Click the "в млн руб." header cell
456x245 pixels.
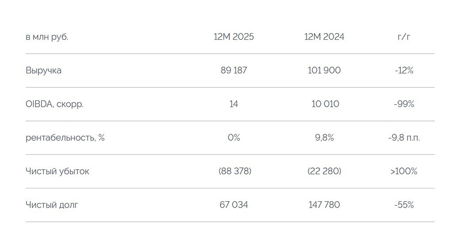pyautogui.click(x=47, y=37)
